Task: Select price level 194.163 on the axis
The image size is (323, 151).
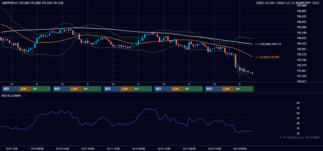Action: (302, 44)
